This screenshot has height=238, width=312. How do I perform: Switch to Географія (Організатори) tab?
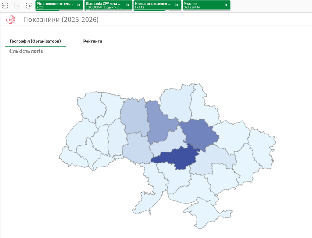click(35, 41)
